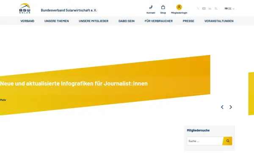Click the BSW Solar logo
The width and height of the screenshot is (254, 159).
[x=25, y=8]
